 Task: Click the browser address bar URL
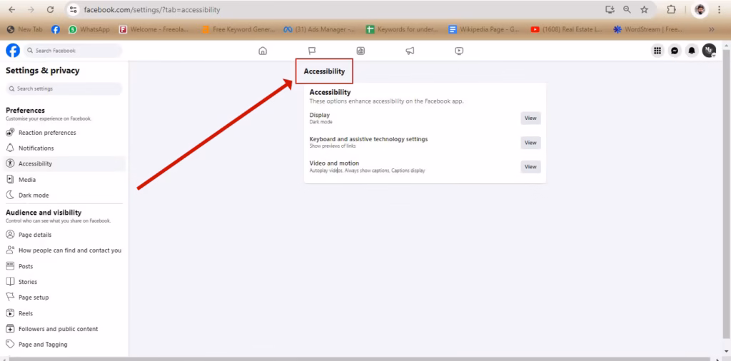click(x=152, y=10)
